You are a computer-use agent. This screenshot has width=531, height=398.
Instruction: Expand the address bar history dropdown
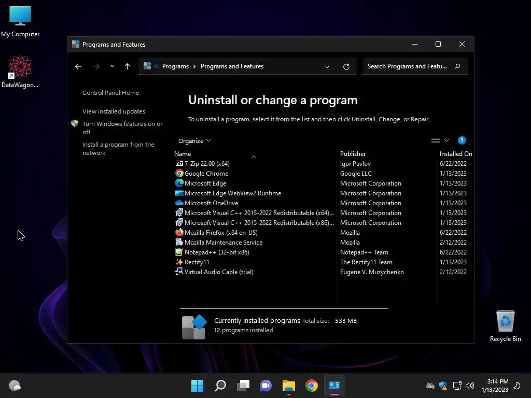click(x=327, y=67)
